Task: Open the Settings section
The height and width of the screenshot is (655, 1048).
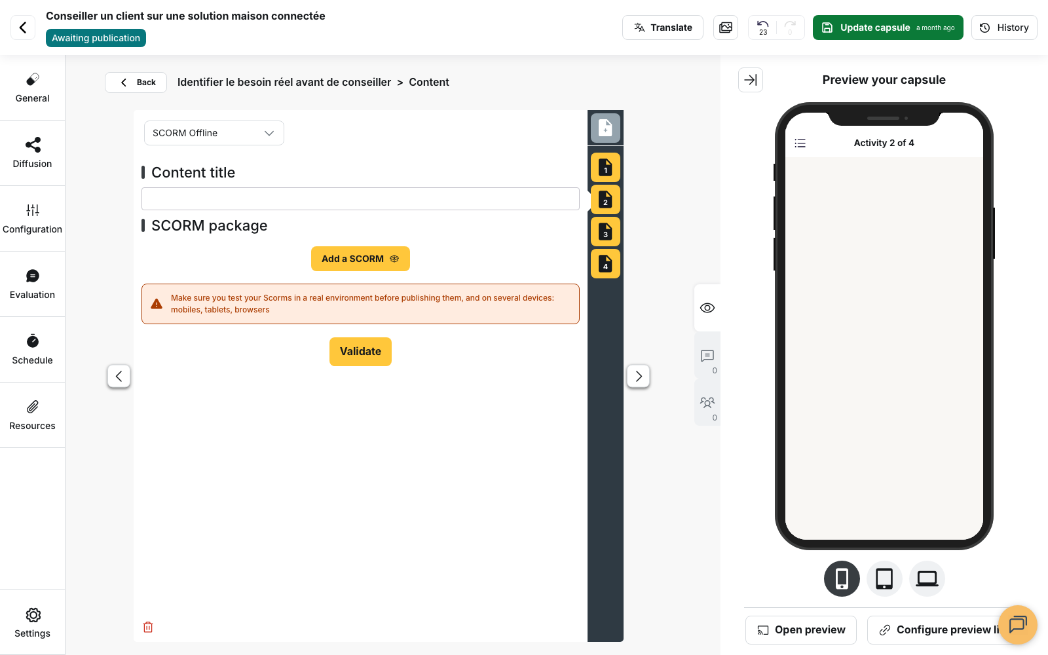Action: tap(33, 622)
